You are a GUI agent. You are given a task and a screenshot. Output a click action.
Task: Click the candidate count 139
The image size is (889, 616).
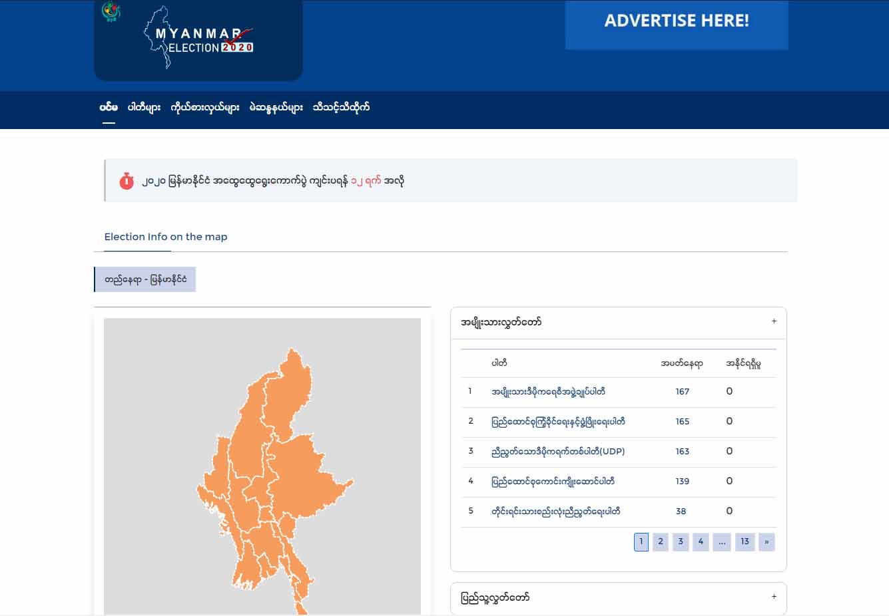click(x=683, y=482)
